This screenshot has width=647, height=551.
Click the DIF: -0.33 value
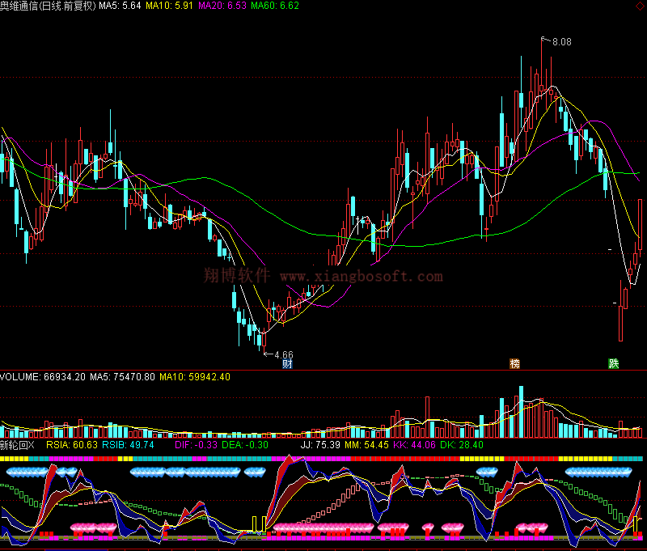[196, 445]
